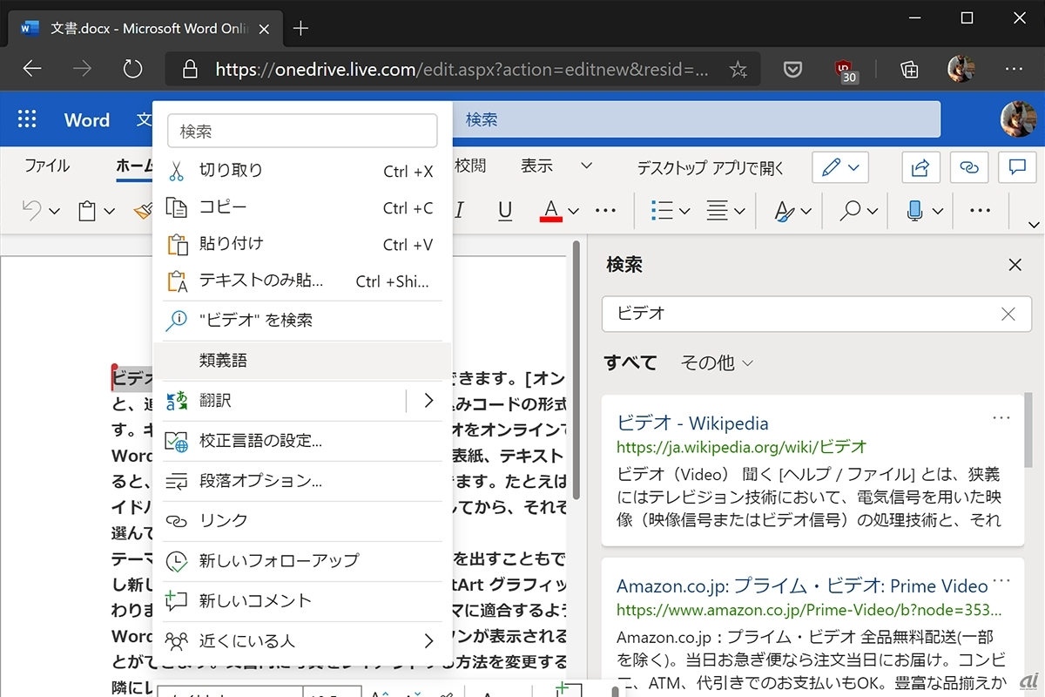This screenshot has height=697, width=1045.
Task: Click the Italic formatting button
Action: pyautogui.click(x=459, y=210)
